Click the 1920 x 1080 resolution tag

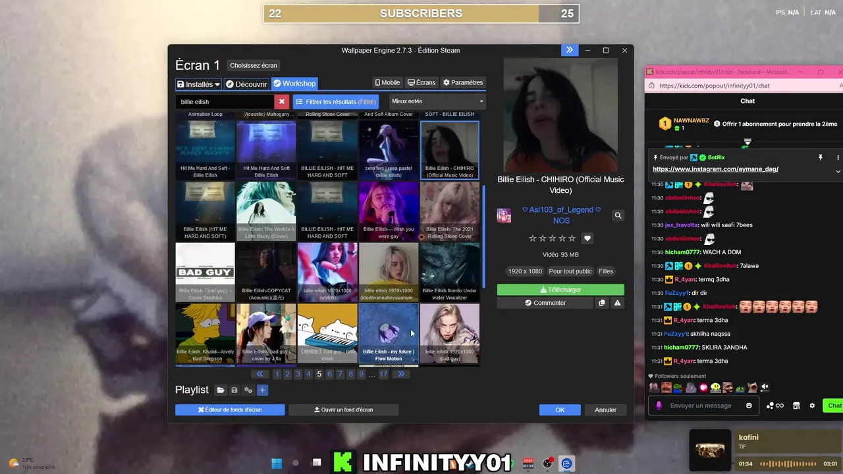point(525,271)
